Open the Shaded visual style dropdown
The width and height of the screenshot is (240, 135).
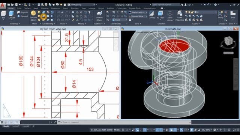(138, 12)
